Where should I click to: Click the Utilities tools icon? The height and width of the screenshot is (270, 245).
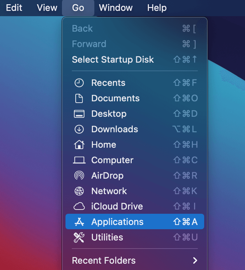[79, 237]
